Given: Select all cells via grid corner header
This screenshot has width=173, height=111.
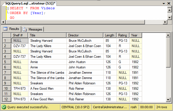Looking at the screenshot, I should click(7, 35).
